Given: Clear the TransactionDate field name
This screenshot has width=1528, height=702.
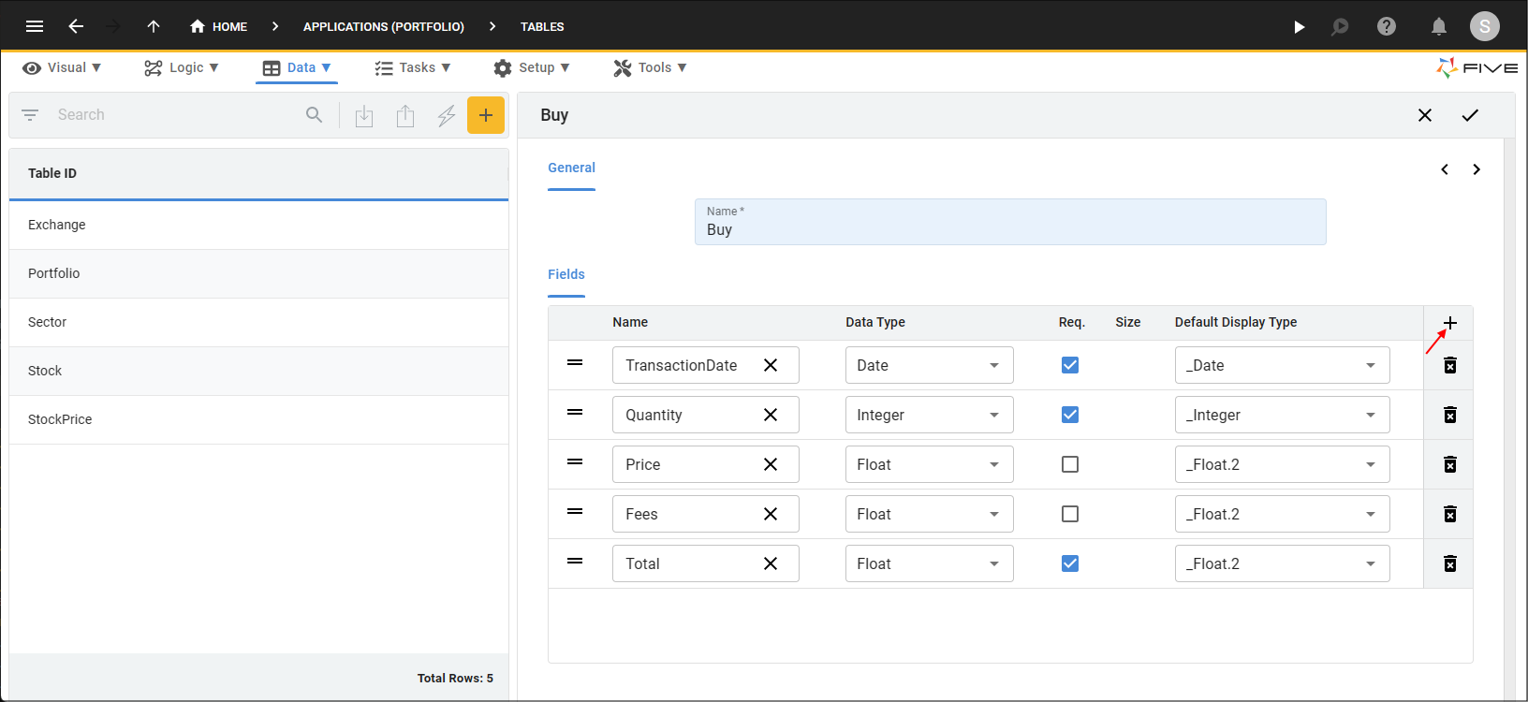Looking at the screenshot, I should coord(771,365).
